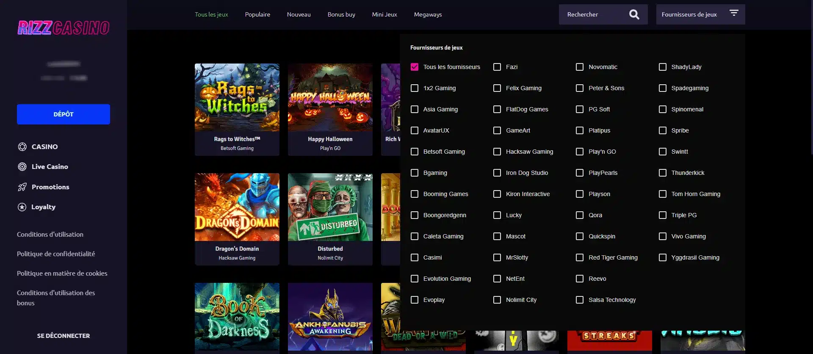Open the Populaire tab
The image size is (813, 354).
pyautogui.click(x=257, y=14)
